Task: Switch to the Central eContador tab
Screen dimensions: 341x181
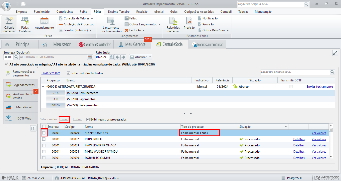Action: coord(95,44)
